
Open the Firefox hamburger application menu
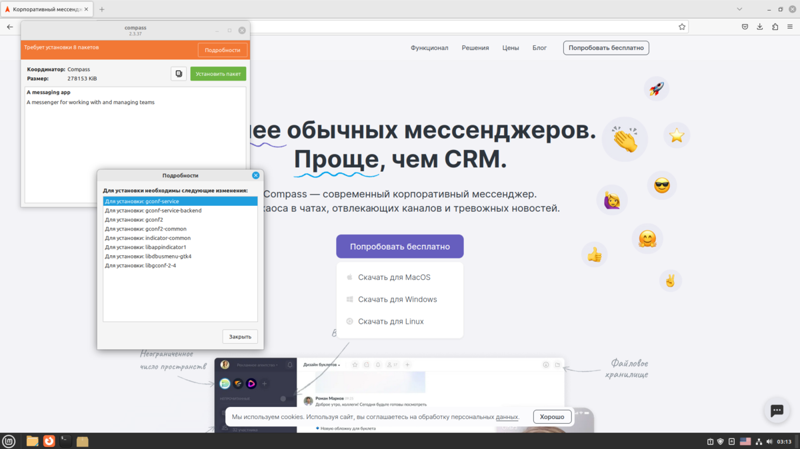click(x=790, y=27)
